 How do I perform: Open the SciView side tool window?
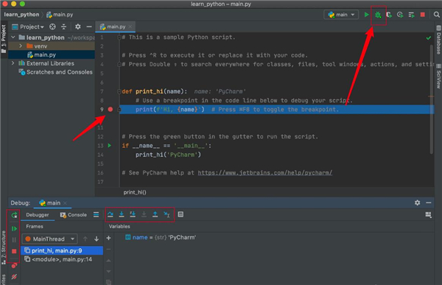tap(438, 76)
